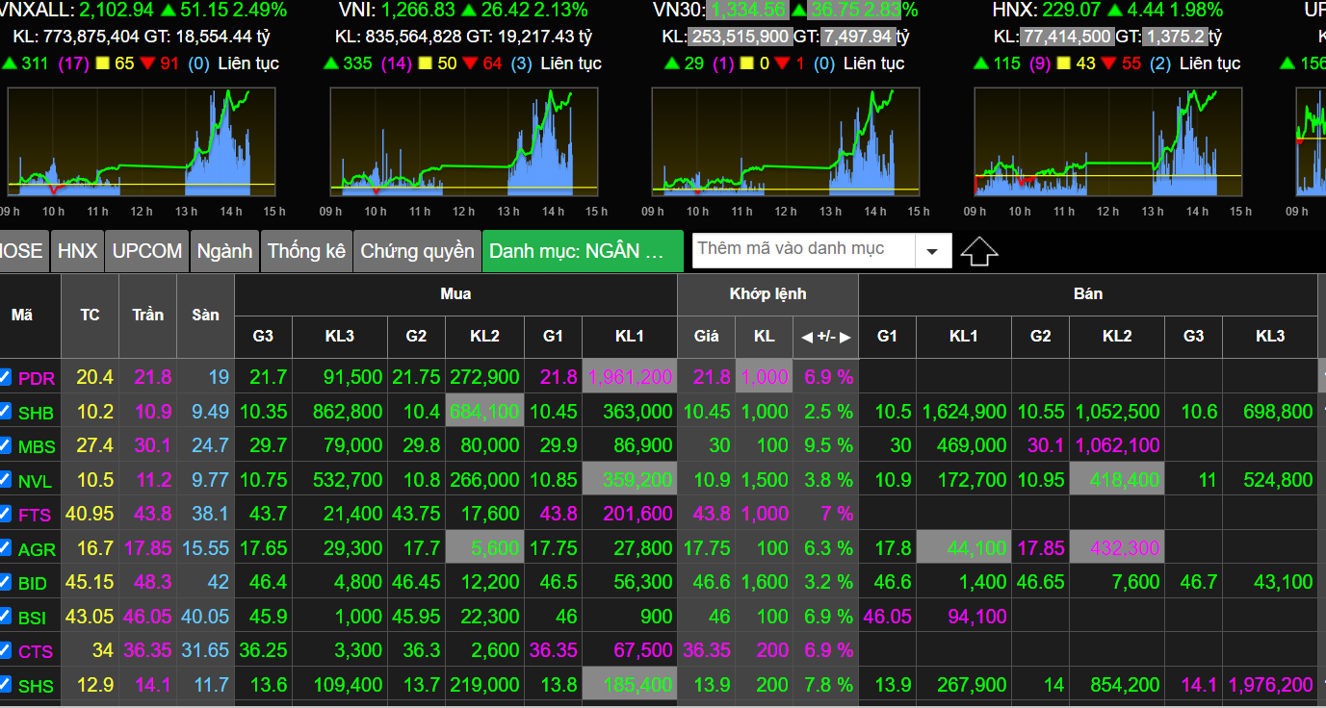The image size is (1326, 708).
Task: Expand the Ngành sector menu
Action: click(x=224, y=251)
